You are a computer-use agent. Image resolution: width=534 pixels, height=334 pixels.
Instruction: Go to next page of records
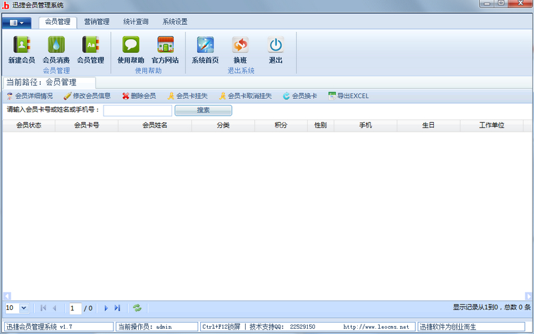[x=106, y=308]
